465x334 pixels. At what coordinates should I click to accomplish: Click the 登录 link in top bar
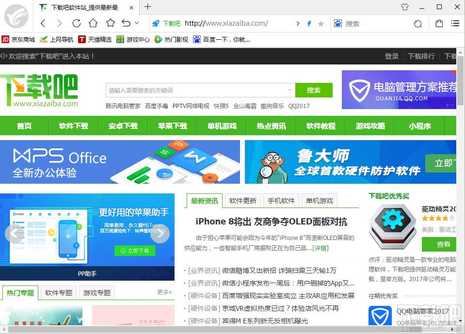click(391, 56)
